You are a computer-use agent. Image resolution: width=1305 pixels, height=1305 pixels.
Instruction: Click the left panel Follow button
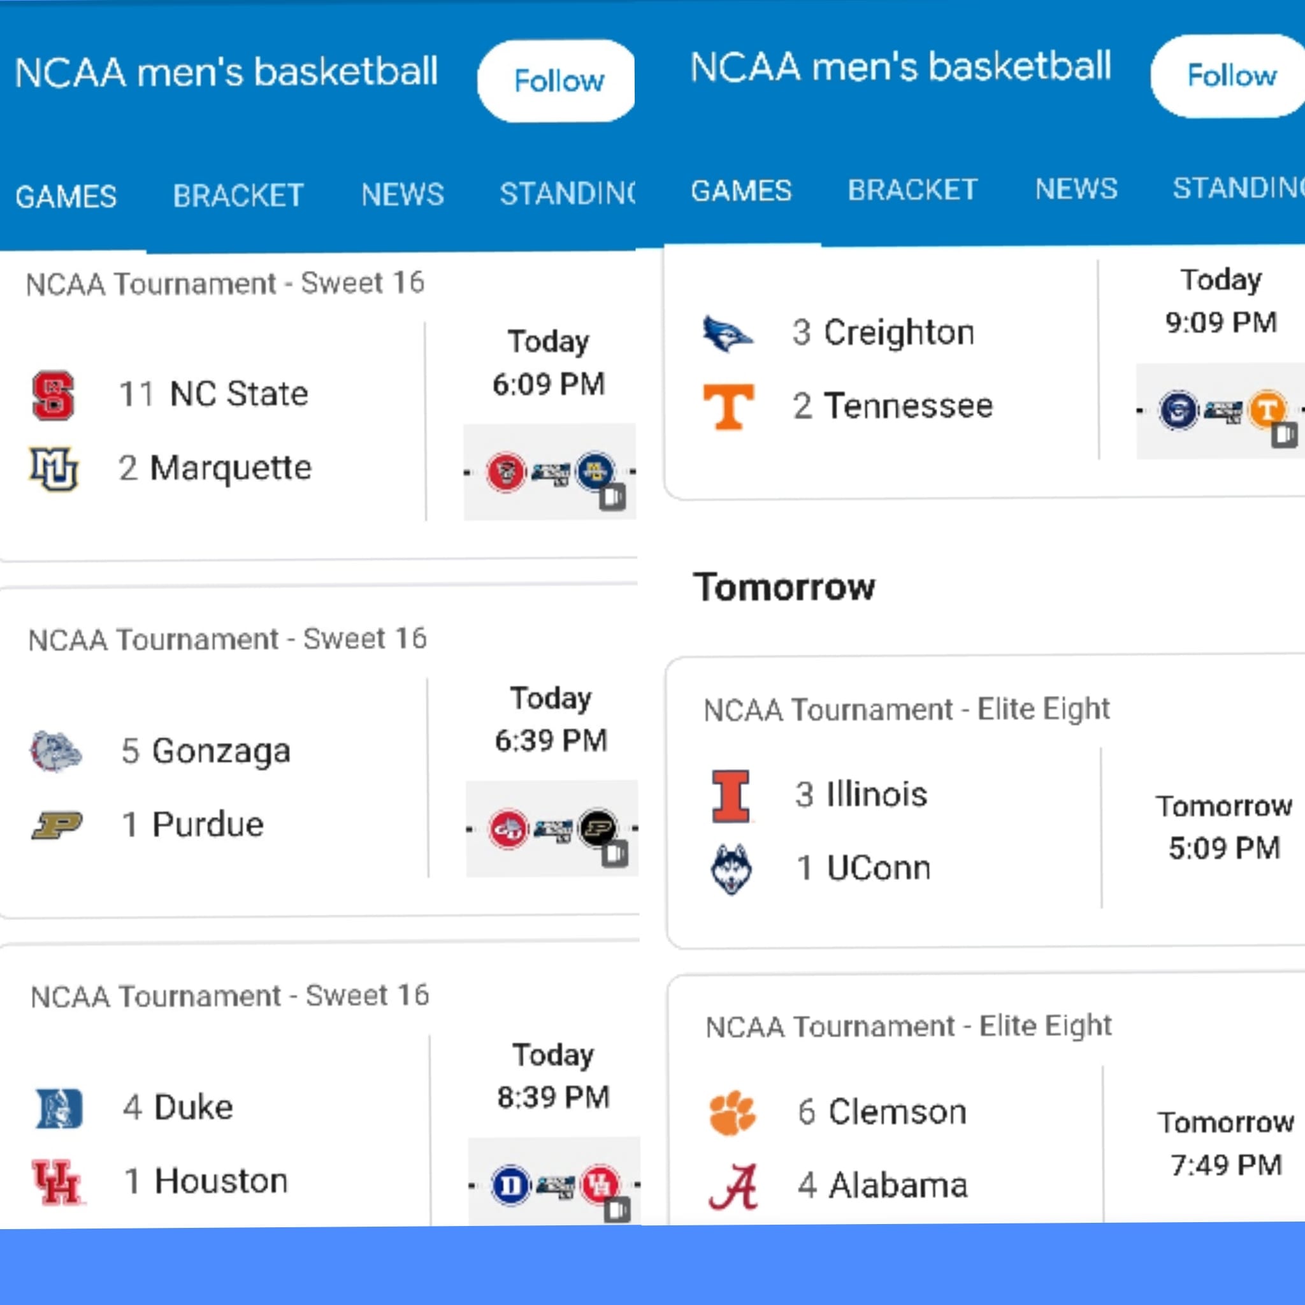coord(558,80)
